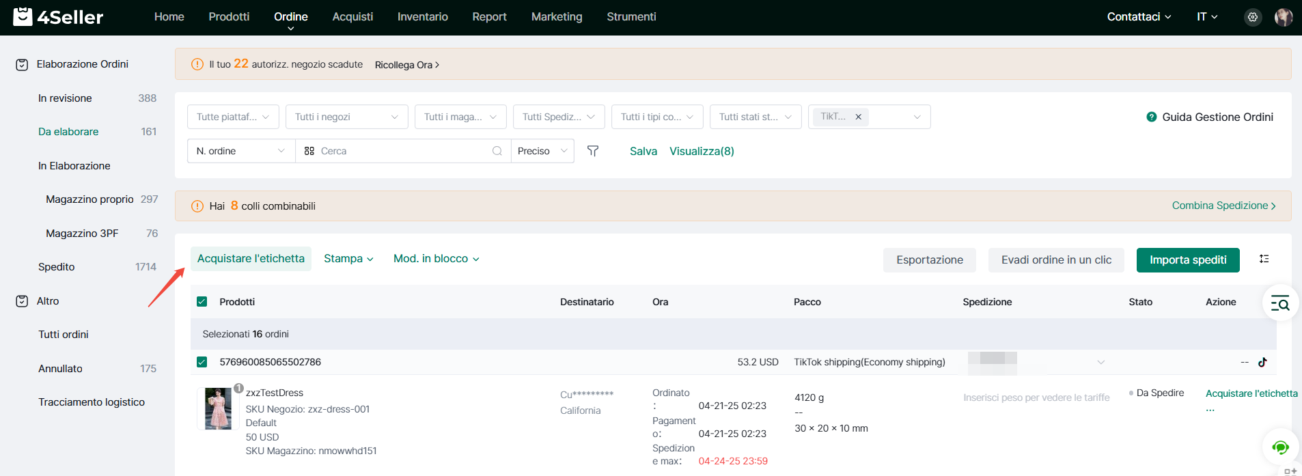This screenshot has width=1302, height=476.
Task: Click the Importa spediti button
Action: click(1187, 260)
